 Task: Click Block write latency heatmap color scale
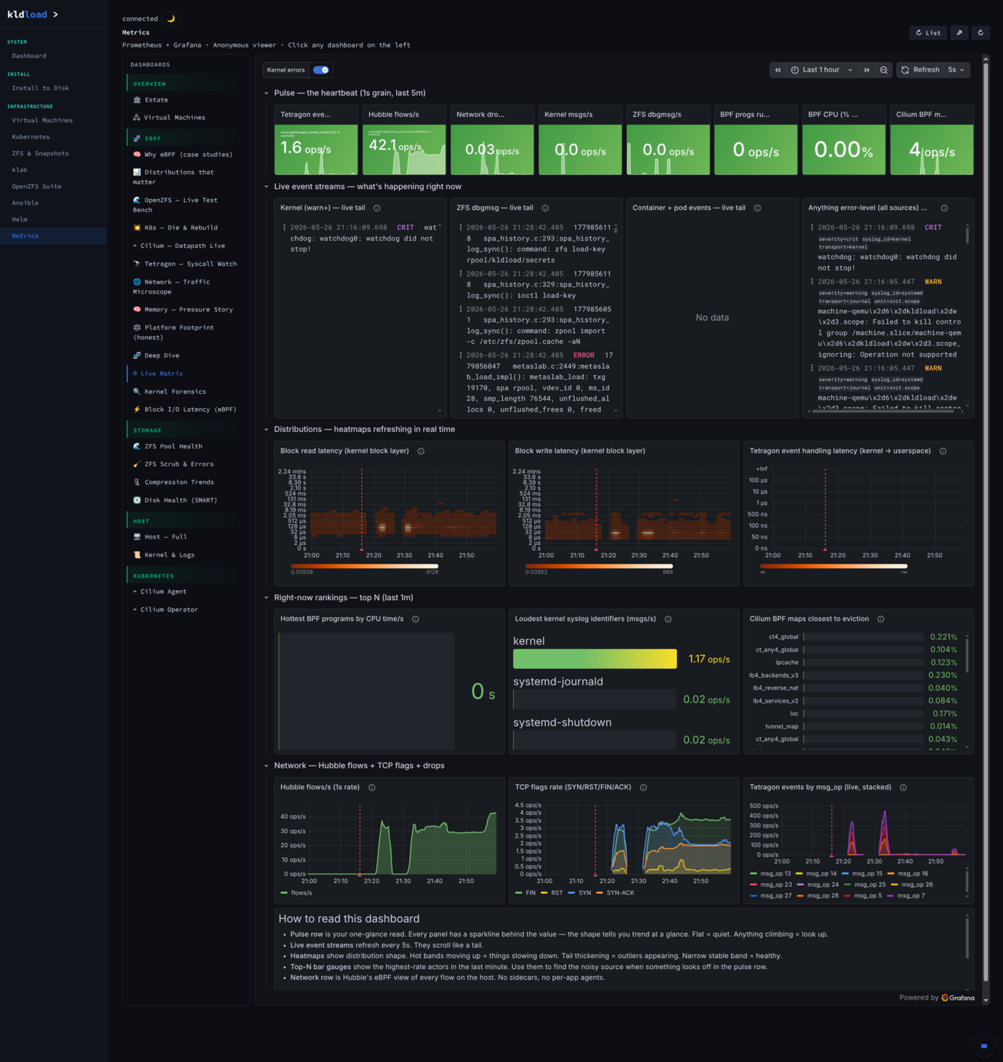[x=599, y=566]
